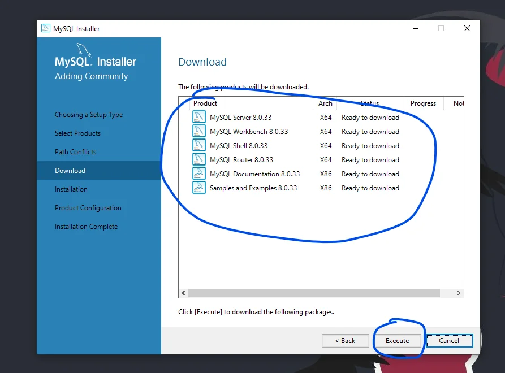Click the MySQL Documentation 8.0.33 product icon
Viewport: 505px width, 373px height.
(198, 174)
